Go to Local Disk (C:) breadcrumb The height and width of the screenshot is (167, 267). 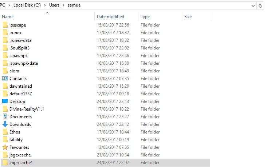coord(27,5)
